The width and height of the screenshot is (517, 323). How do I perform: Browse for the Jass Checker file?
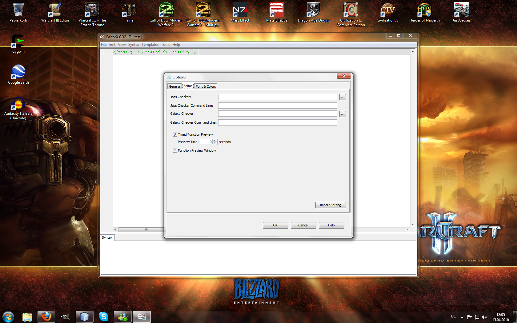[x=343, y=97]
